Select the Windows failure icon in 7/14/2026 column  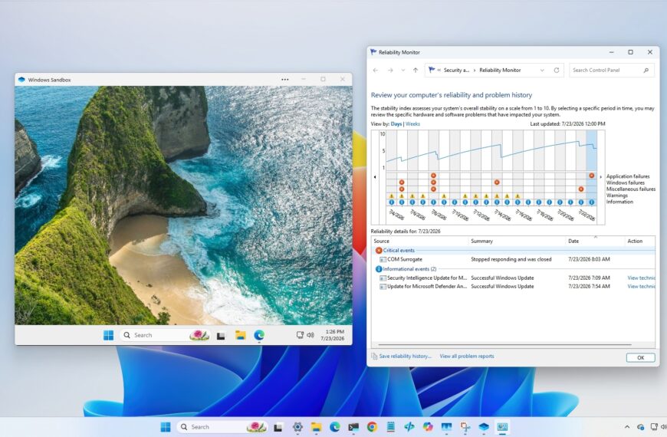click(497, 182)
